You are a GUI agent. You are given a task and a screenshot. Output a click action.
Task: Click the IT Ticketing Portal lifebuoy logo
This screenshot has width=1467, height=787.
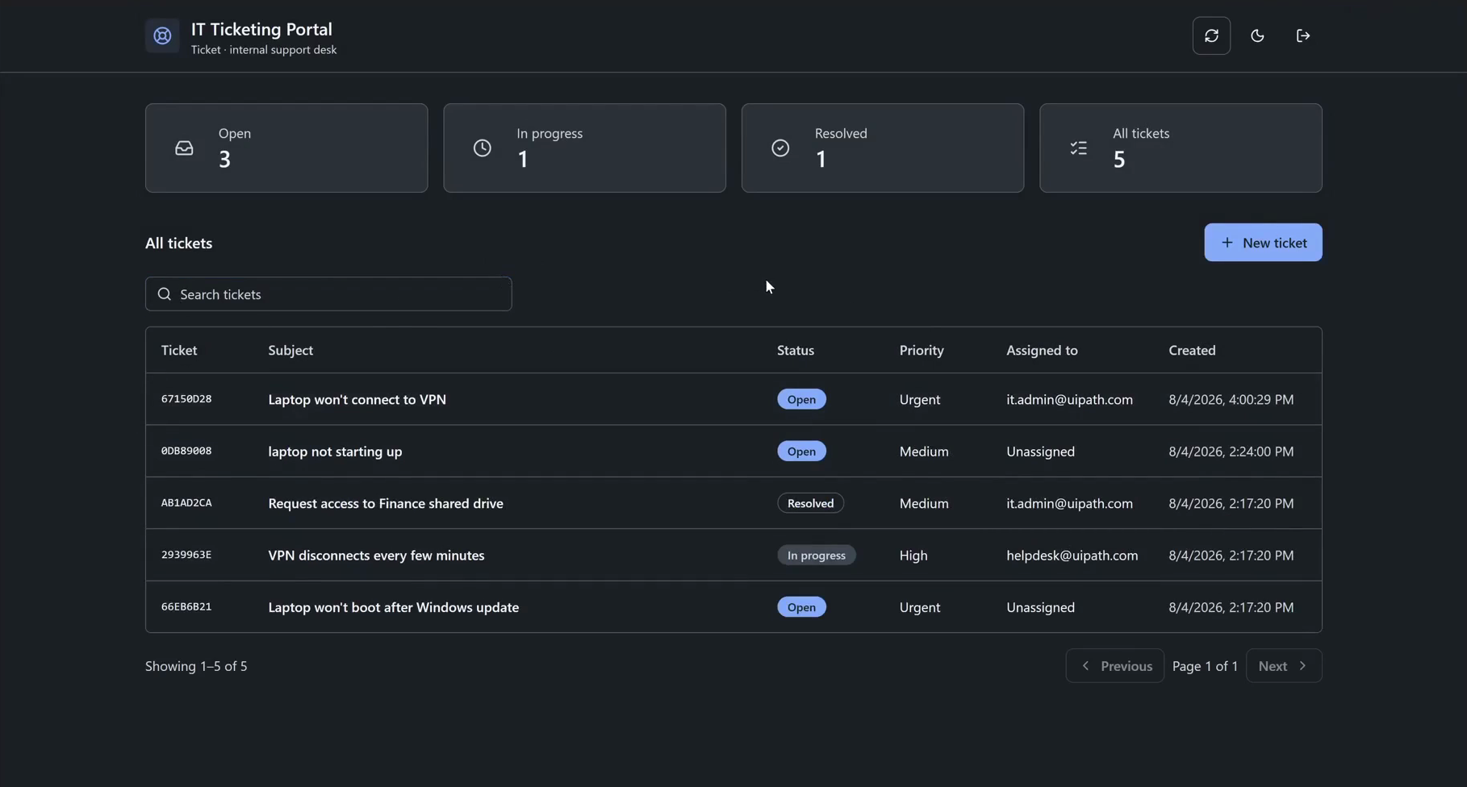[162, 35]
